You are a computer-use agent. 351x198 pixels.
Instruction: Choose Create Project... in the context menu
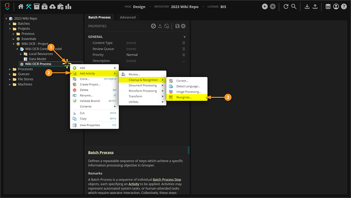pyautogui.click(x=94, y=84)
